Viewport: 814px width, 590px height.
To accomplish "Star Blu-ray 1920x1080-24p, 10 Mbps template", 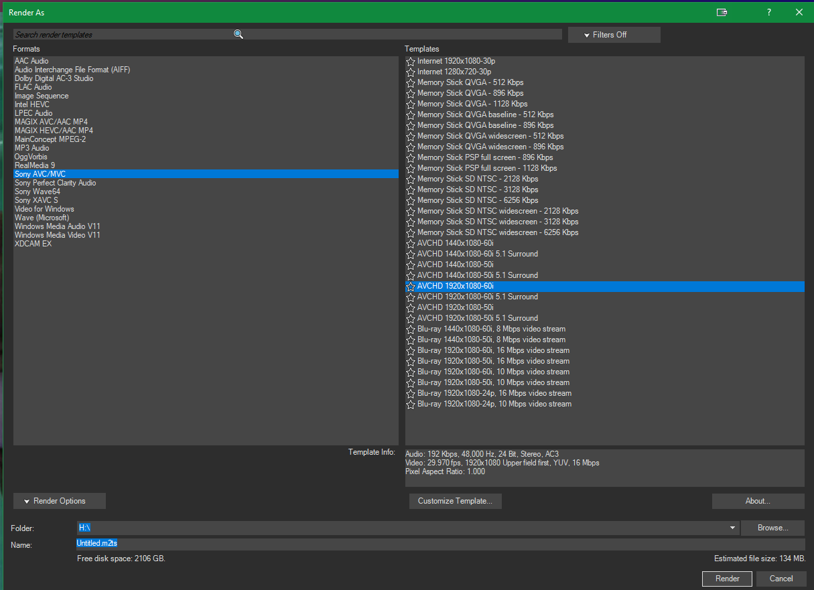I will 411,404.
